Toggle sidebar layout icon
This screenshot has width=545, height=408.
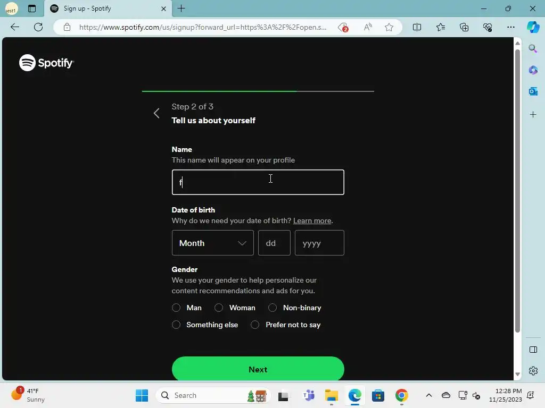pyautogui.click(x=533, y=350)
